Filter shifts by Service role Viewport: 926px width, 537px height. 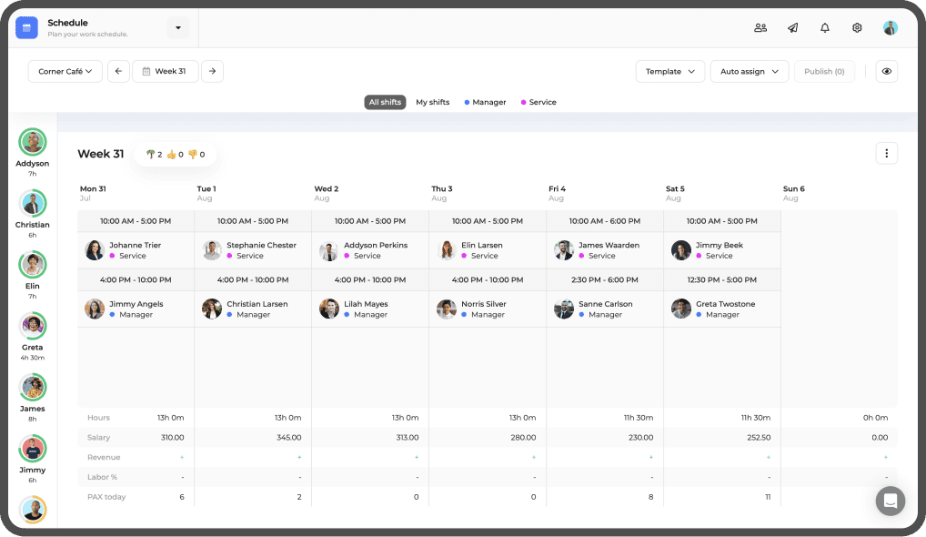coord(538,103)
